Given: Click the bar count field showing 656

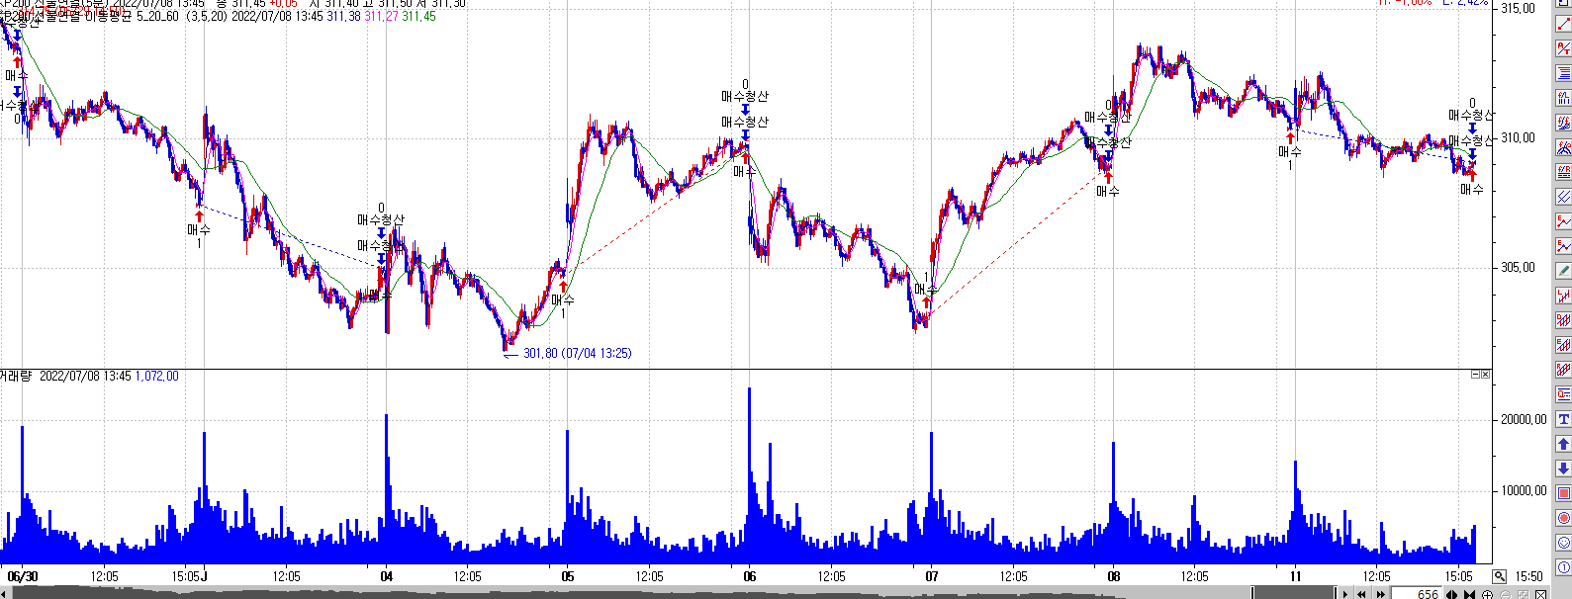Looking at the screenshot, I should click(1427, 594).
